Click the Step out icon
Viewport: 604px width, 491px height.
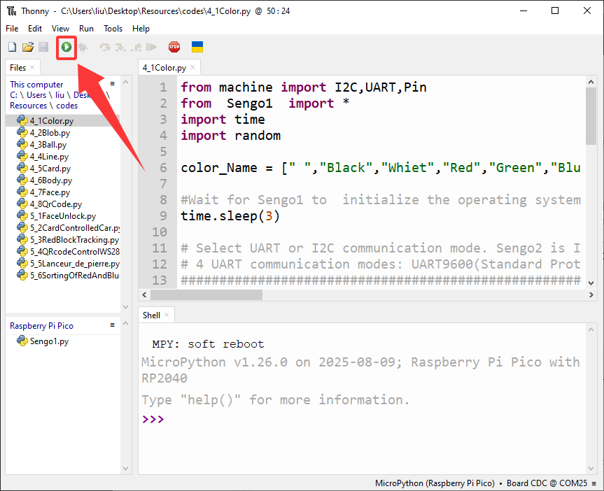136,47
